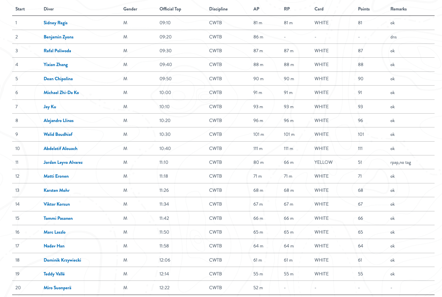Open Alejandro Llinas profile link
The height and width of the screenshot is (297, 442).
tap(58, 121)
